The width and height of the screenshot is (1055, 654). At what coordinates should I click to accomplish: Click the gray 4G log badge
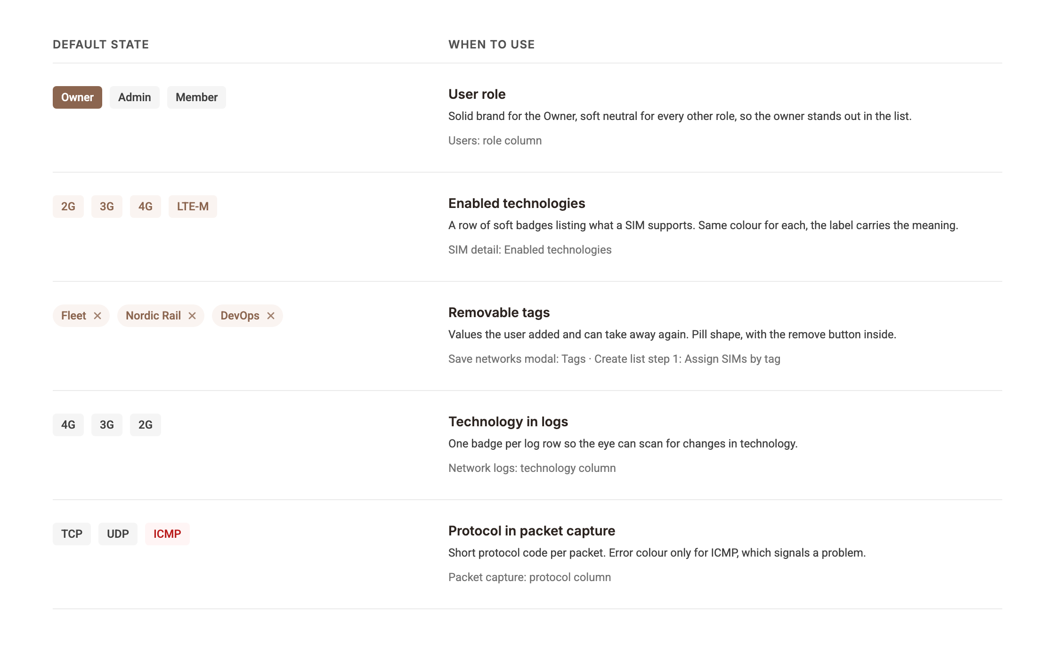[x=68, y=425]
